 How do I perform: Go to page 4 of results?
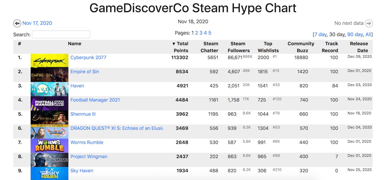click(x=205, y=33)
